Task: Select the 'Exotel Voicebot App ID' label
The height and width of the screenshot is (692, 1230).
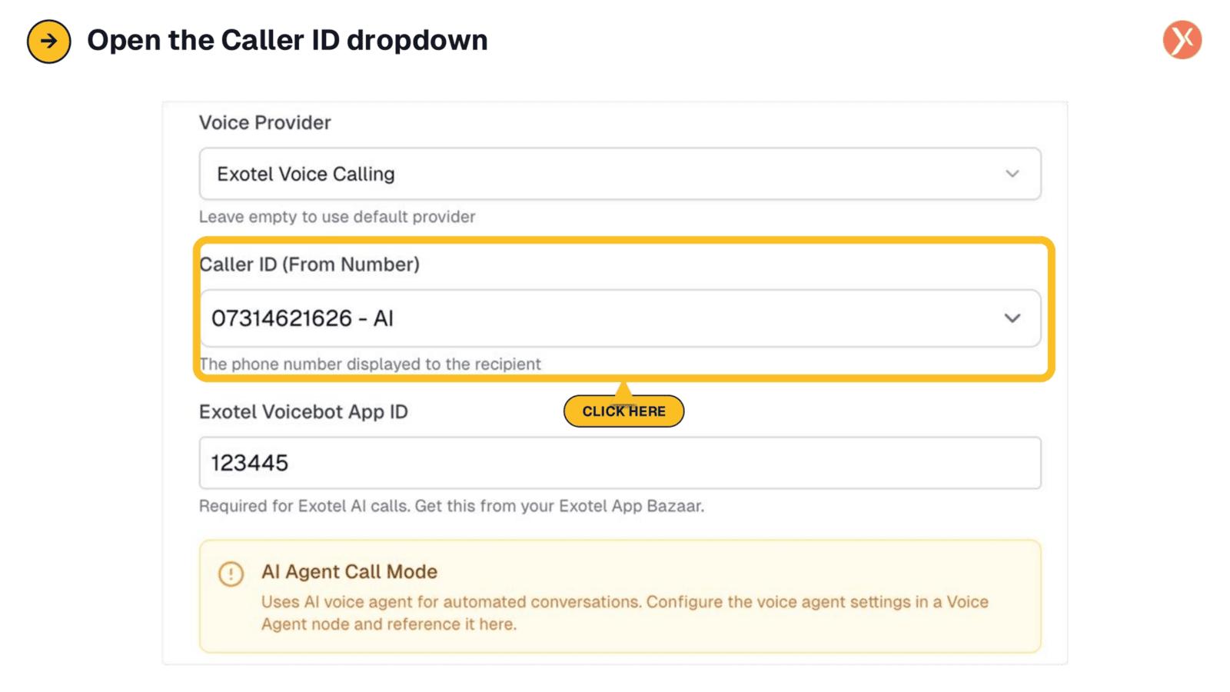Action: [303, 412]
